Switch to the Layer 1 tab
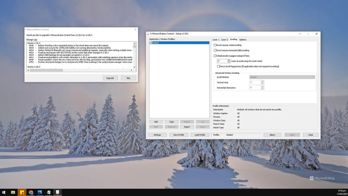348x196 pixels. pyautogui.click(x=216, y=40)
